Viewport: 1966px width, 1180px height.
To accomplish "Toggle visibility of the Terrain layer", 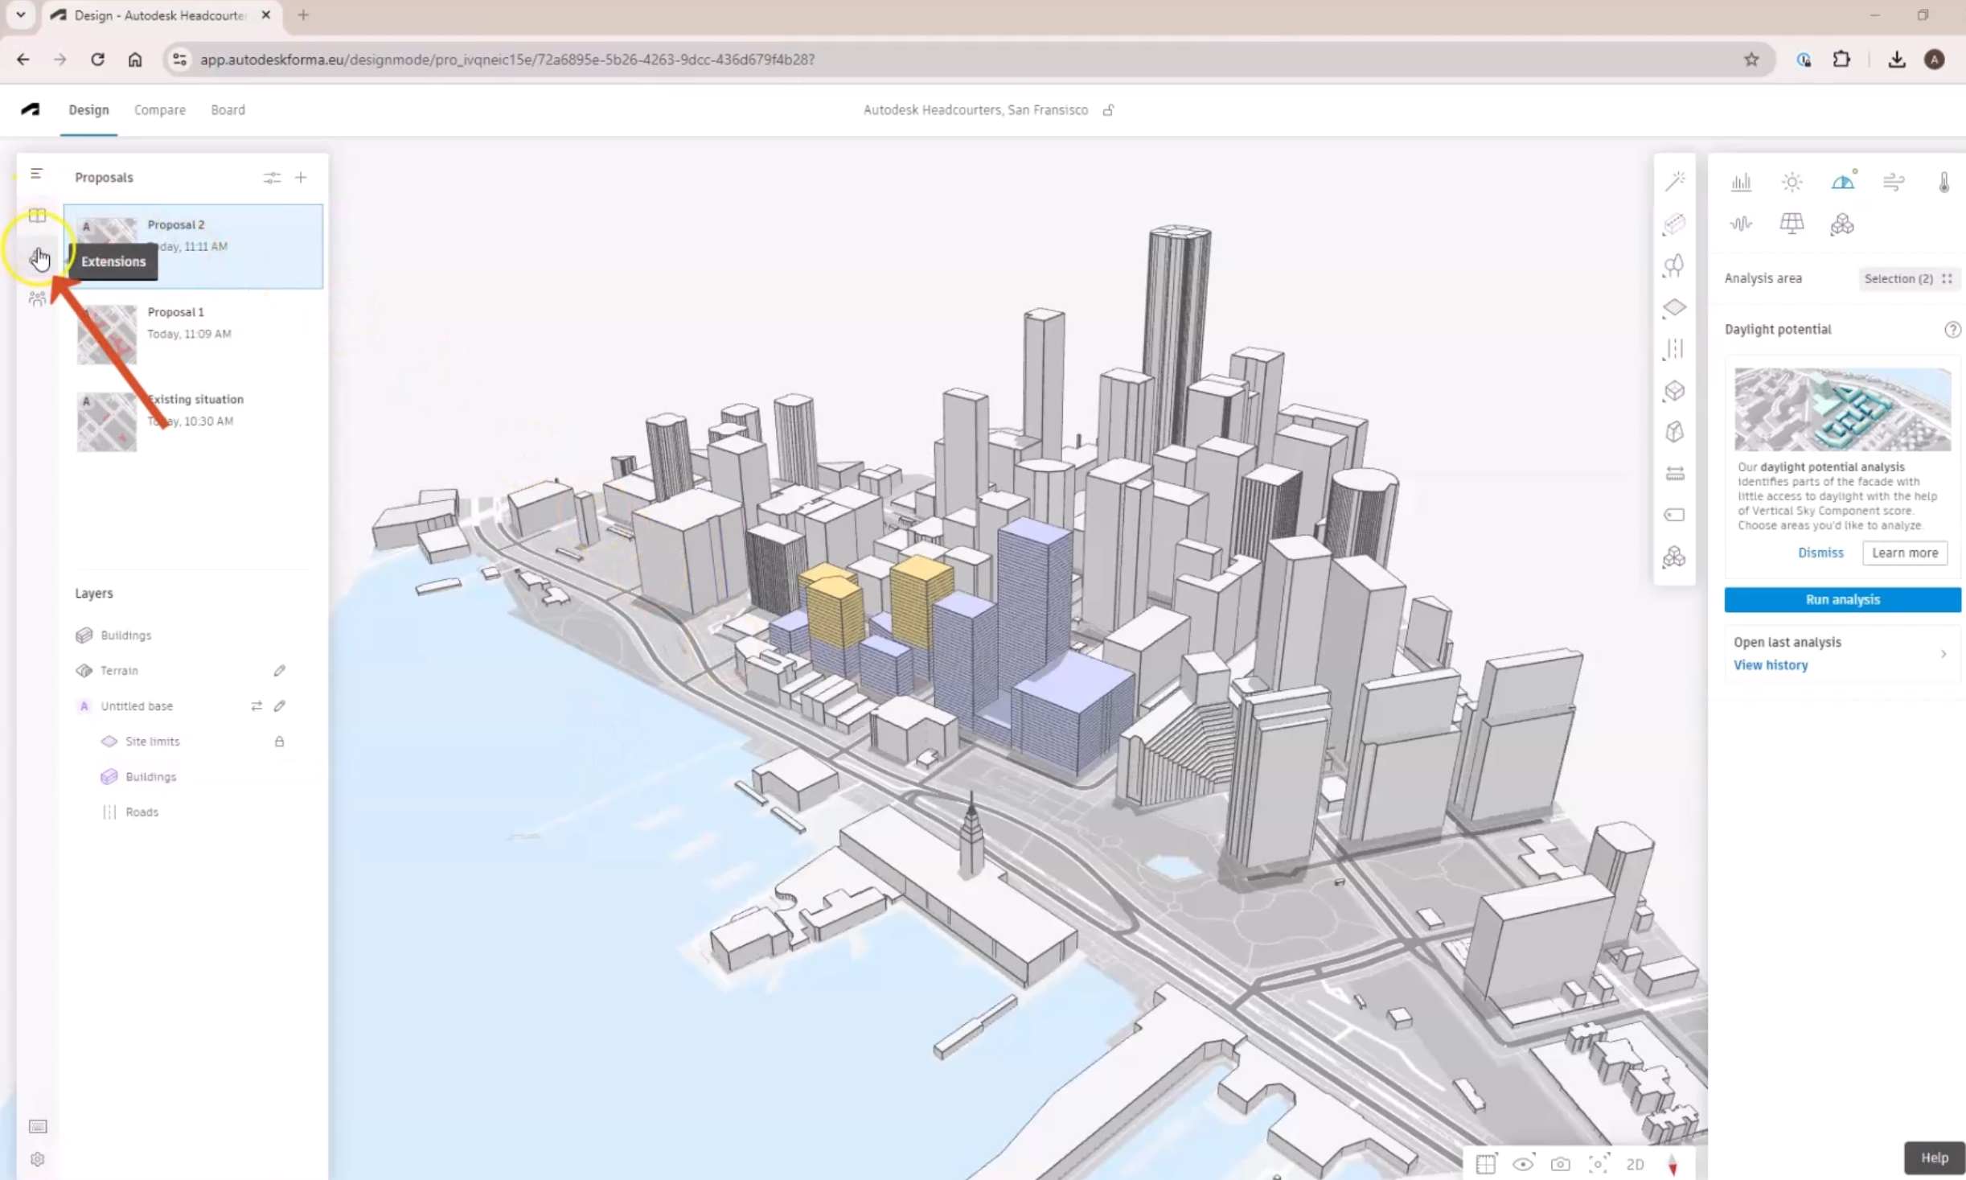I will click(x=83, y=670).
